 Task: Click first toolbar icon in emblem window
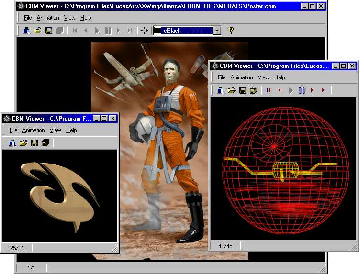[x=12, y=143]
